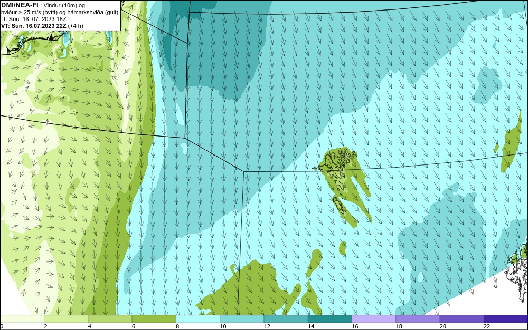
Task: Click the legend label '10'
Action: click(x=223, y=326)
